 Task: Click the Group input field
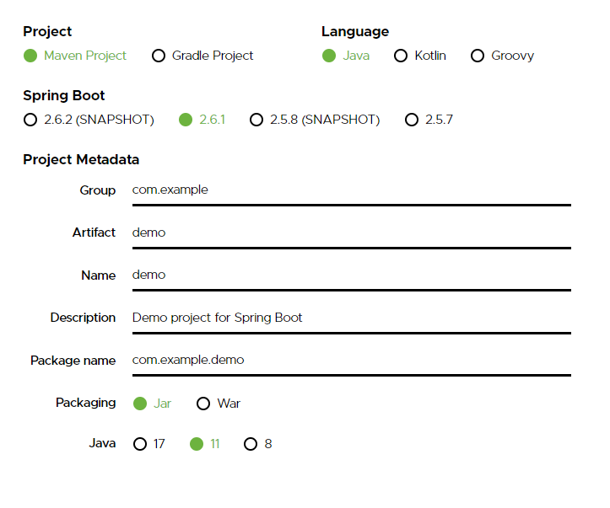(351, 190)
